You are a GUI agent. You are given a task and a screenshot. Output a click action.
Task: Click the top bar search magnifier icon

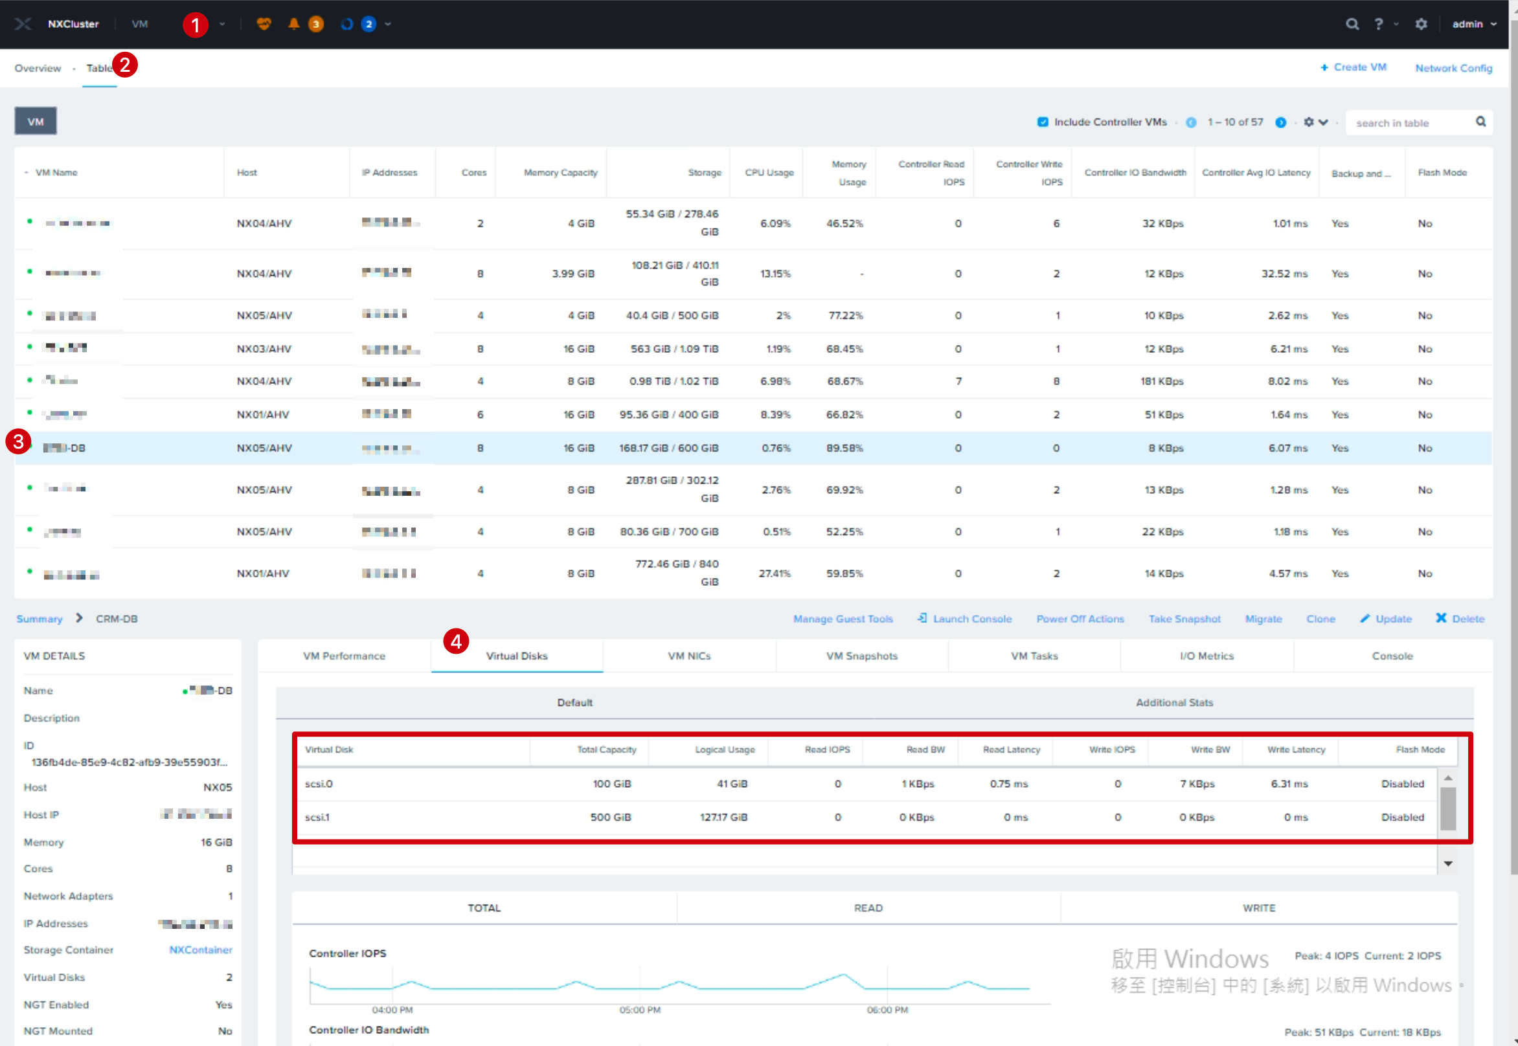[1352, 24]
